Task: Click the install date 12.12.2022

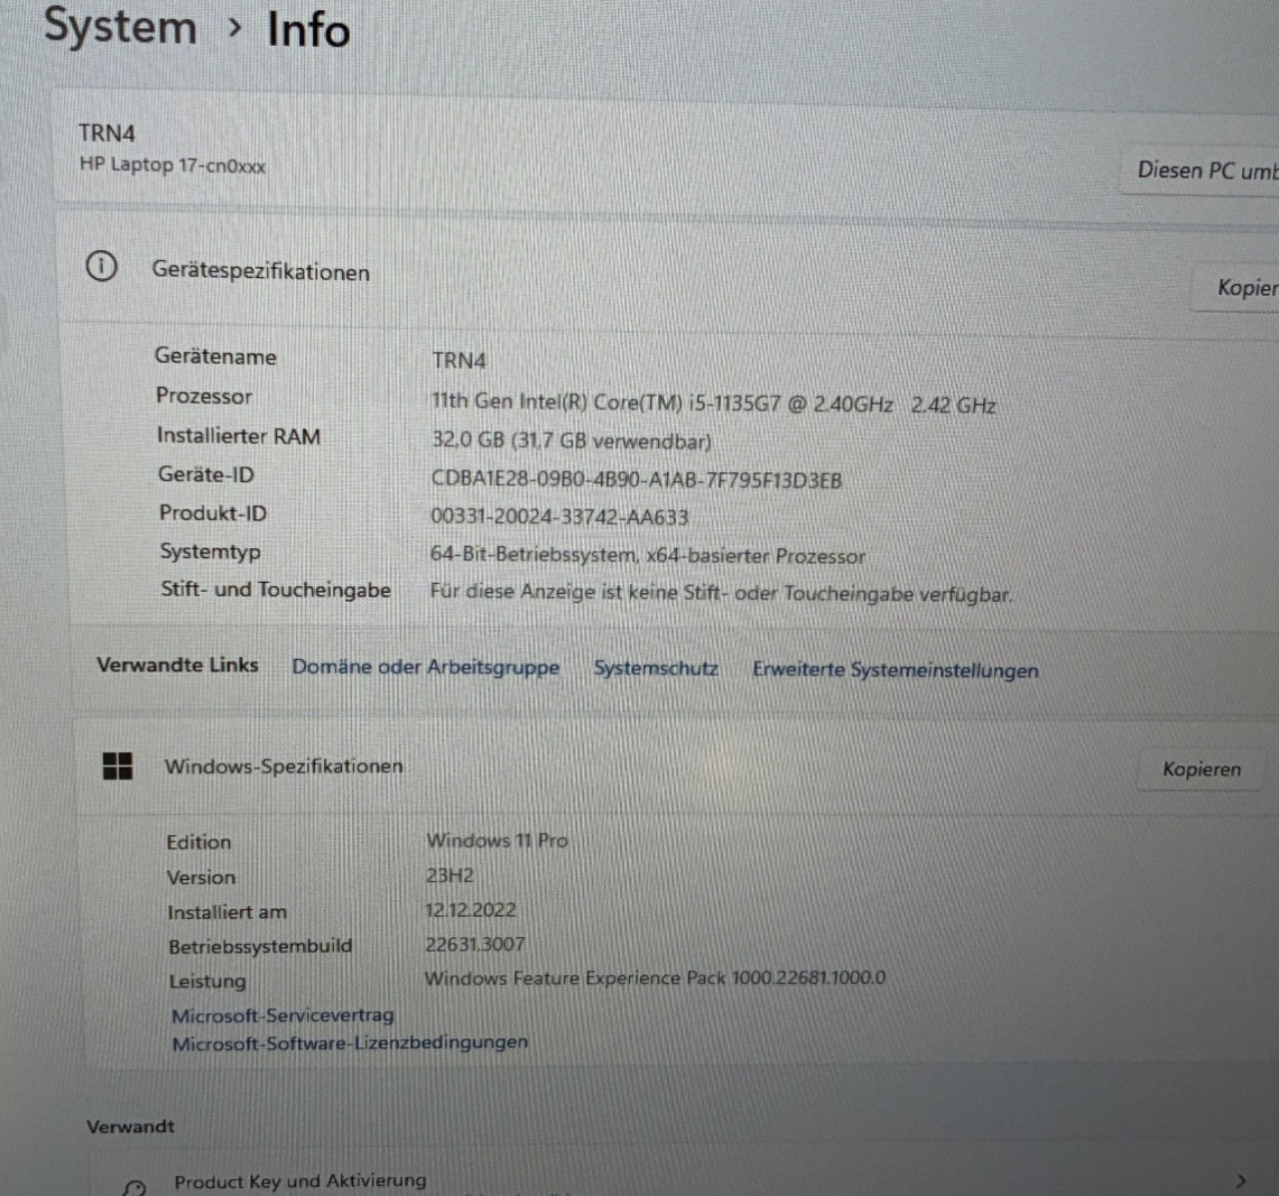Action: coord(471,909)
